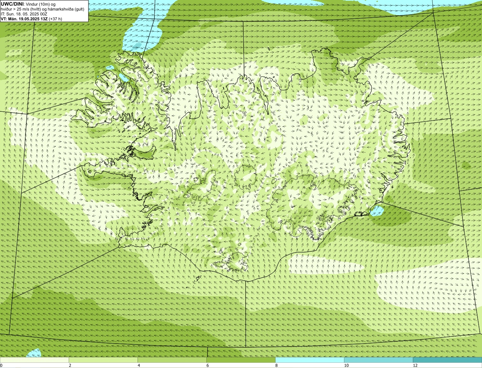Image resolution: width=482 pixels, height=368 pixels.
Task: Click the '12' label under the colorbar
Action: [x=415, y=365]
